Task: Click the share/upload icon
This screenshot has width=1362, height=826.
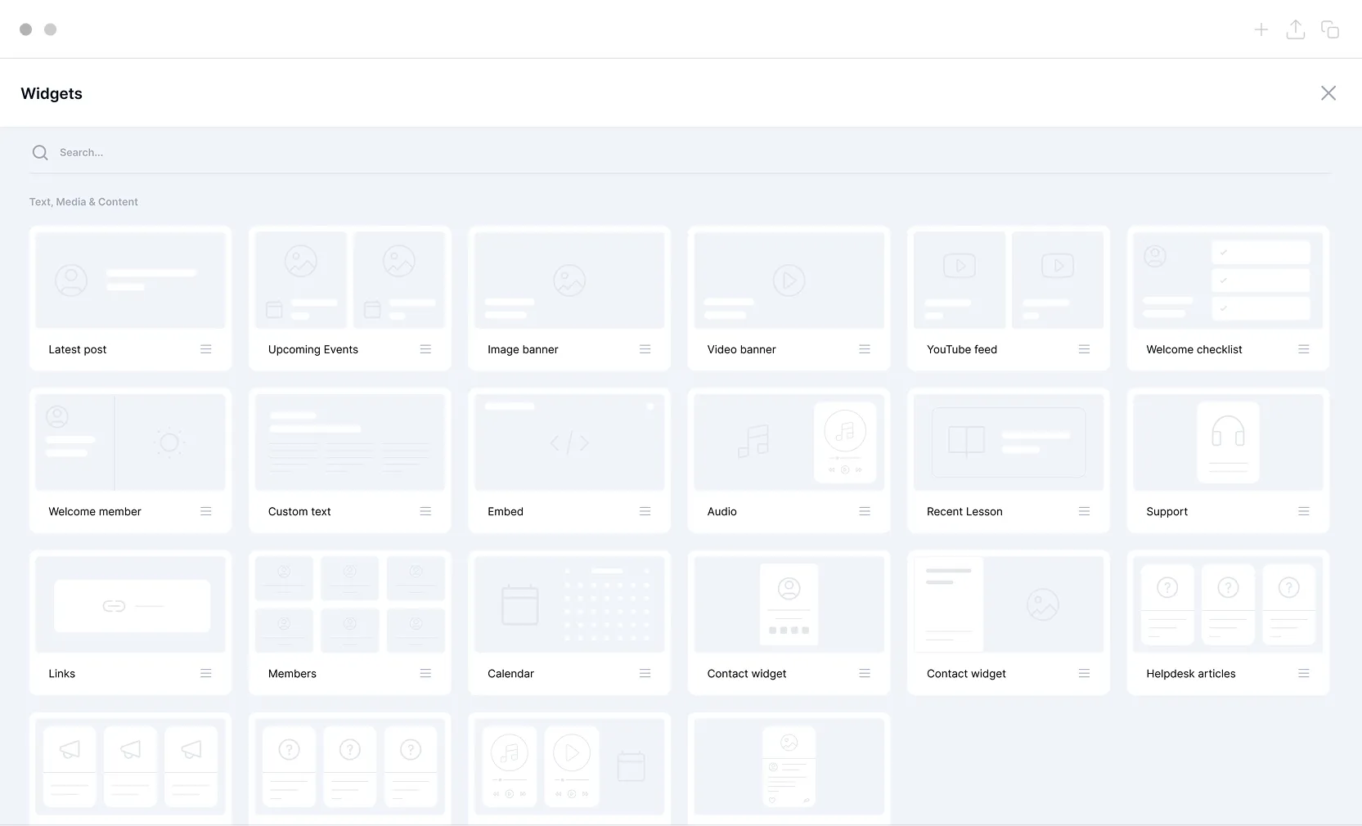Action: [x=1296, y=30]
